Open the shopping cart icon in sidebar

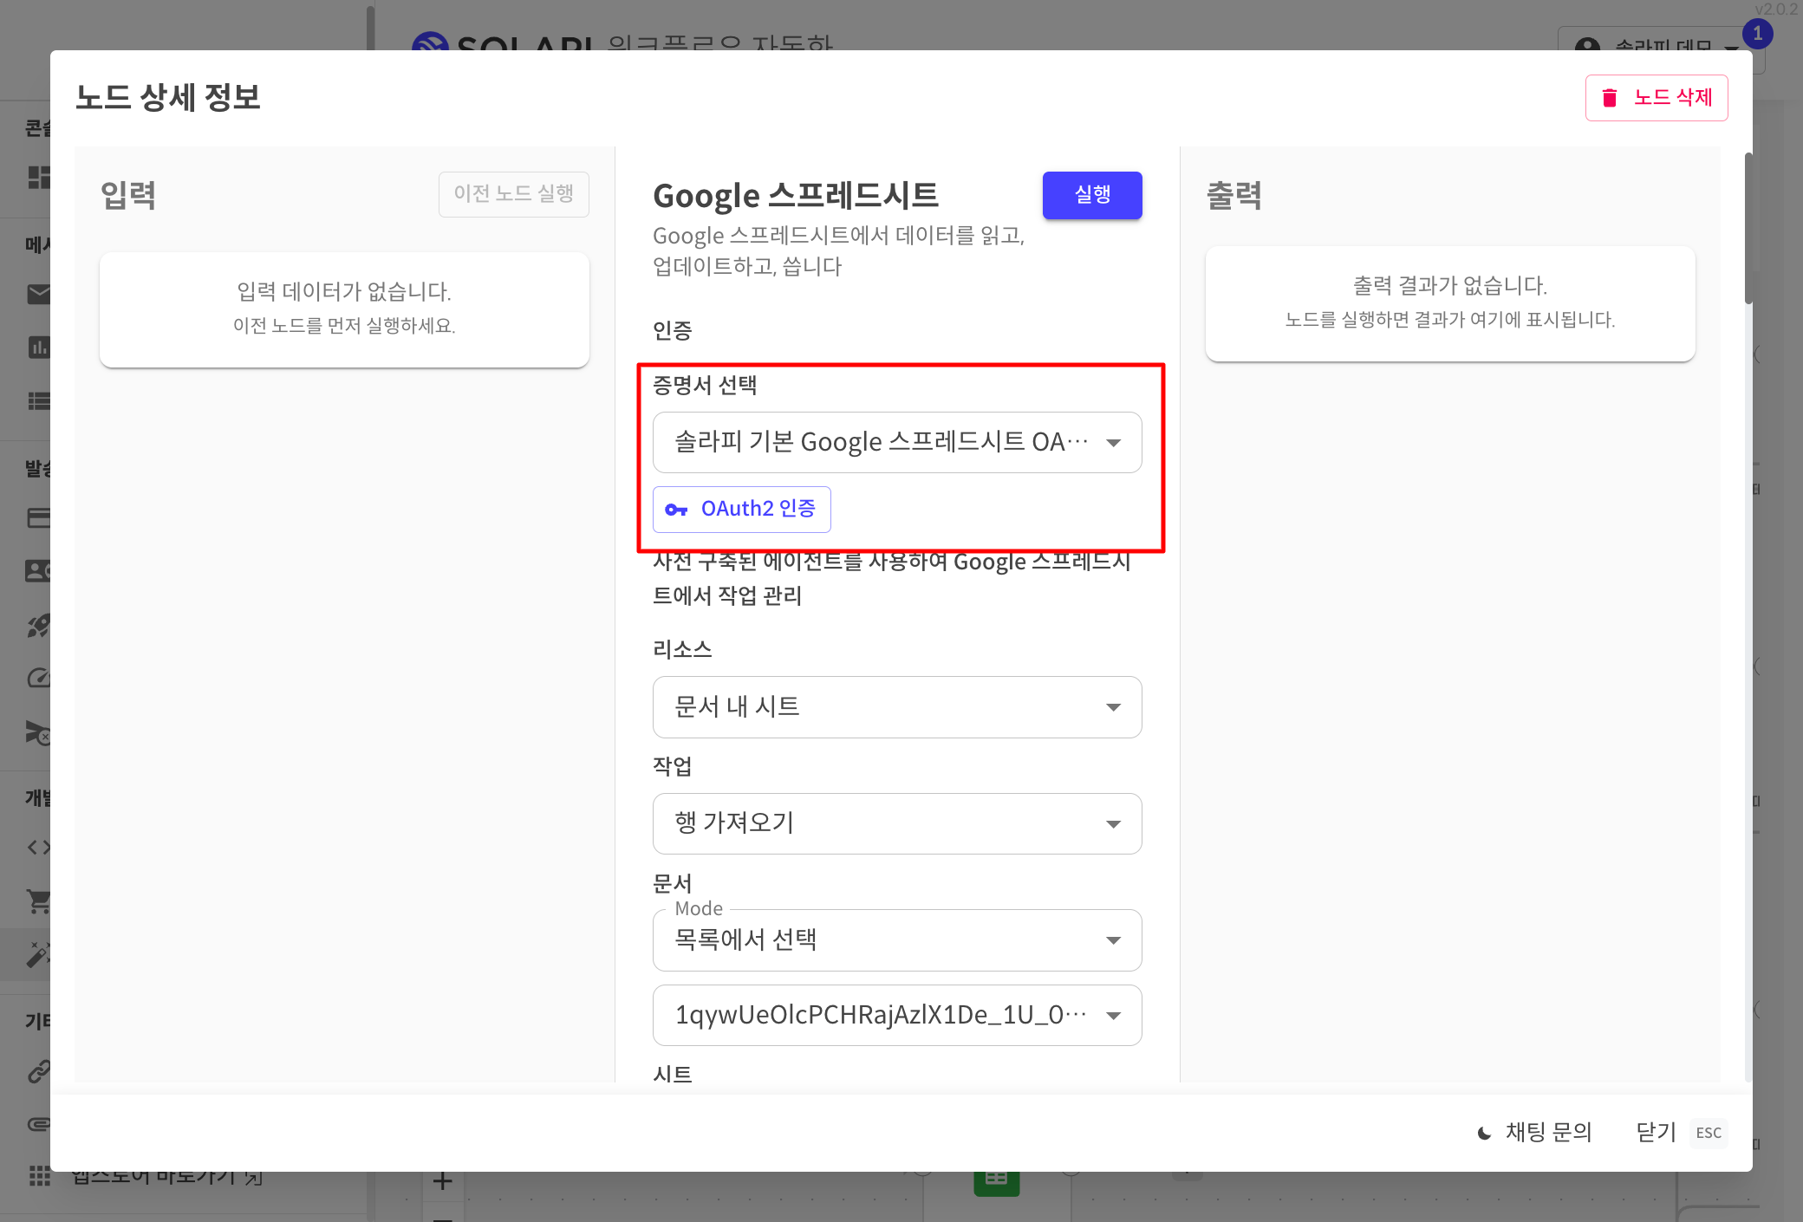click(38, 901)
